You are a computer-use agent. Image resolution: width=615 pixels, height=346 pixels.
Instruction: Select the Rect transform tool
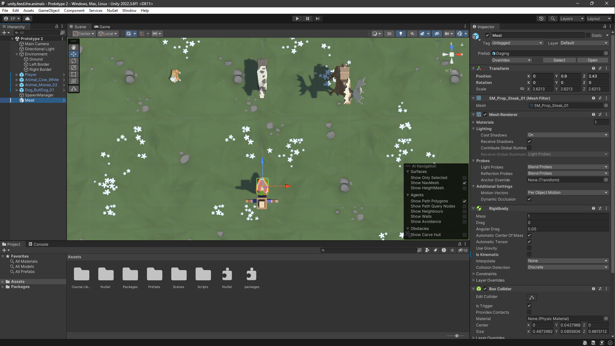click(x=74, y=74)
